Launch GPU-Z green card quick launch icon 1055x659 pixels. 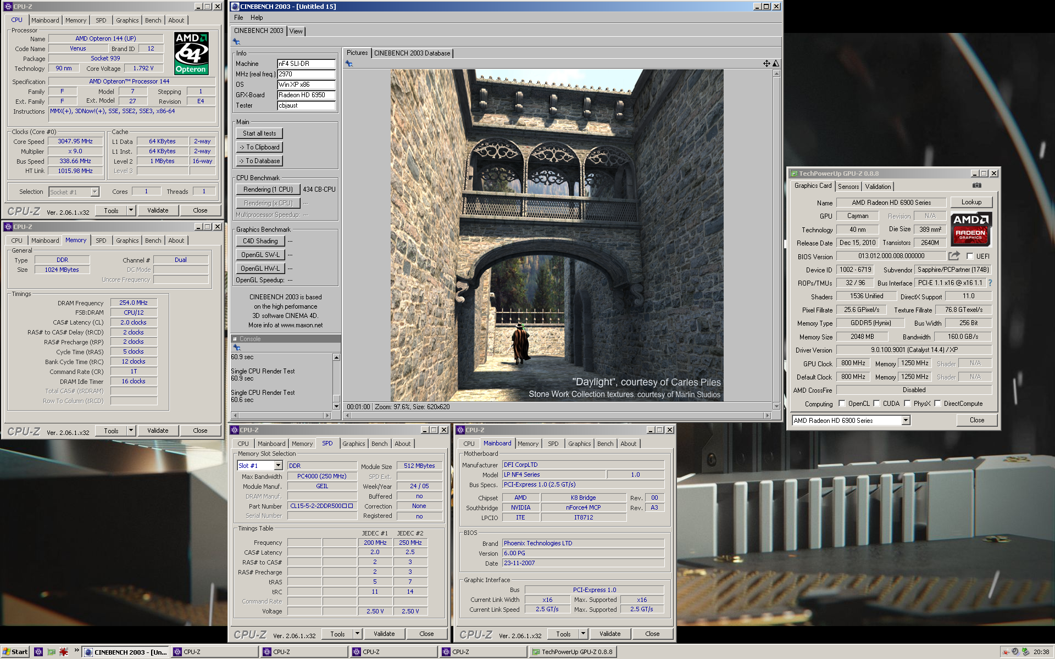tap(51, 652)
